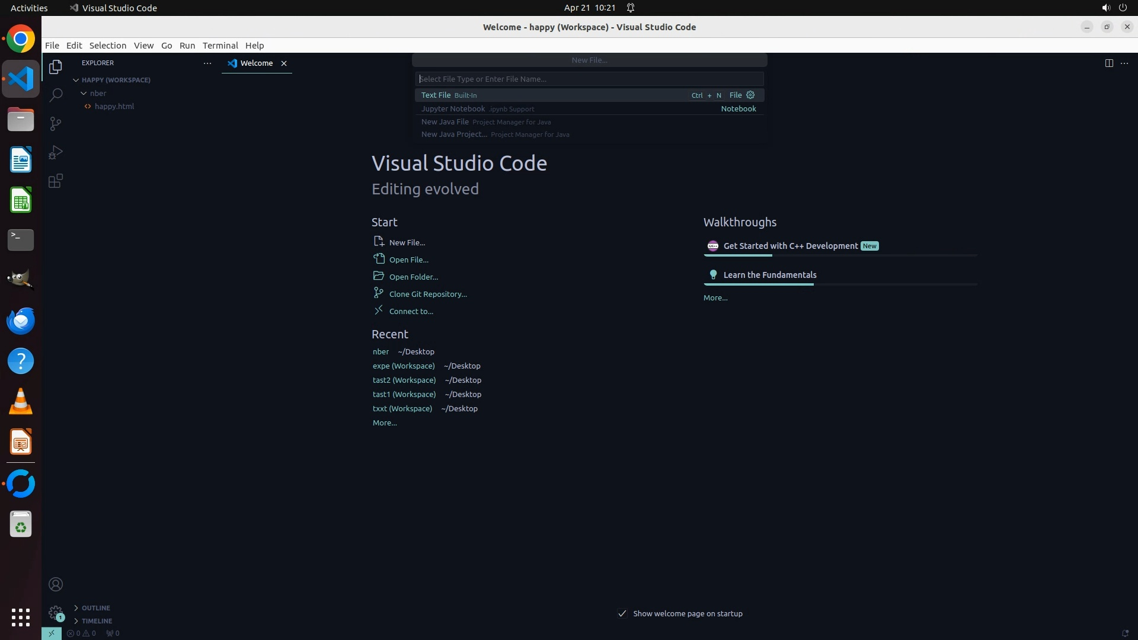Click the Accounts icon in activity bar
The height and width of the screenshot is (640, 1138).
click(x=56, y=584)
